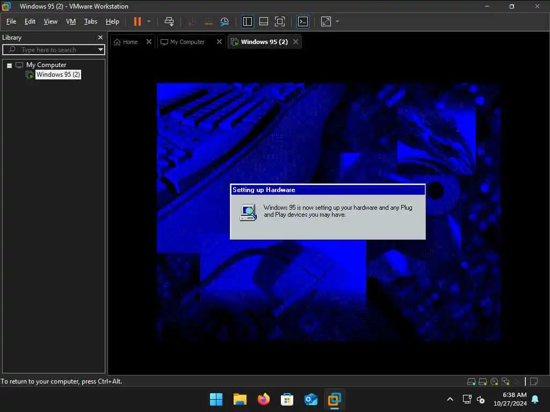
Task: Open the library search filter dropdown
Action: (100, 49)
